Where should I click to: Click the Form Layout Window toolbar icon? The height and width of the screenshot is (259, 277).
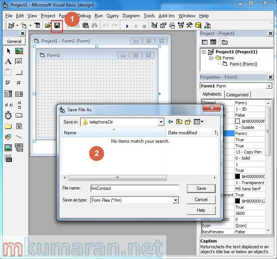[x=172, y=25]
